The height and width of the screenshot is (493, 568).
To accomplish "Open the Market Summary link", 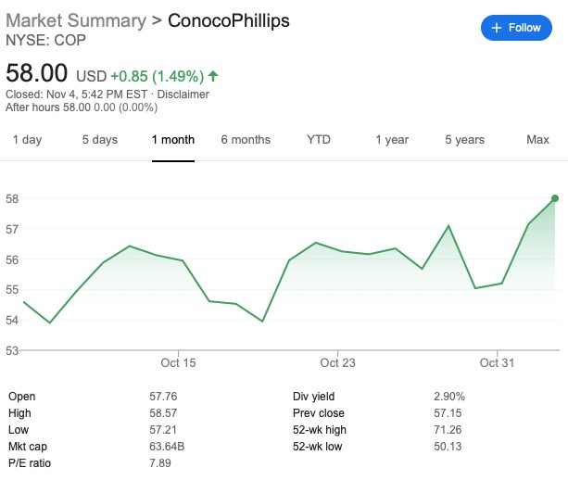I will 75,20.
